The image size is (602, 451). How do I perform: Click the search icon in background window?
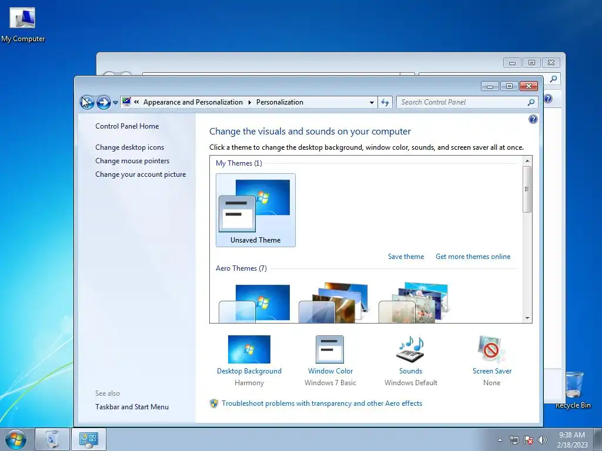[x=553, y=79]
